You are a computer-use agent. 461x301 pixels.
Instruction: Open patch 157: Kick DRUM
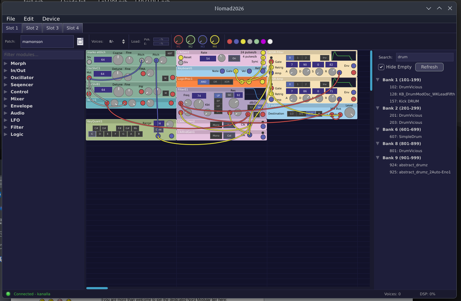(x=404, y=101)
